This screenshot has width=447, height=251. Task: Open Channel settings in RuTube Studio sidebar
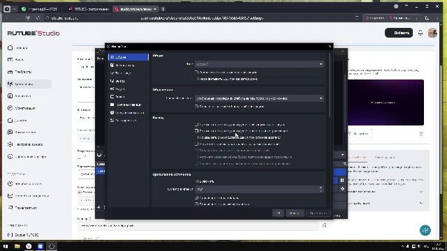[x=29, y=144]
